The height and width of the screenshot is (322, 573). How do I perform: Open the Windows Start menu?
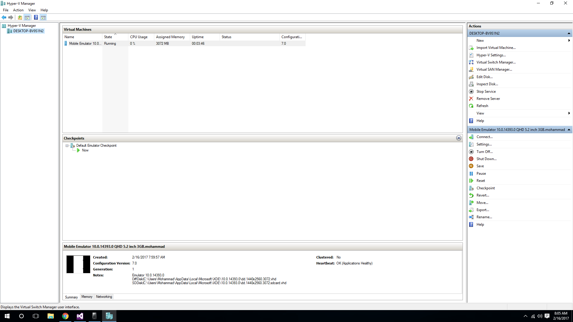[x=7, y=316]
